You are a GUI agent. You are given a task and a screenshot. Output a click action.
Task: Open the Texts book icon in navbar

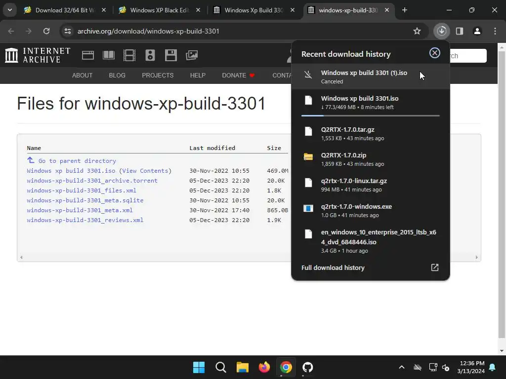click(108, 55)
